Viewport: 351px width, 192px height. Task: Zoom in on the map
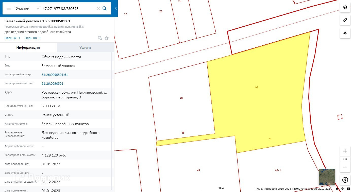point(345,151)
